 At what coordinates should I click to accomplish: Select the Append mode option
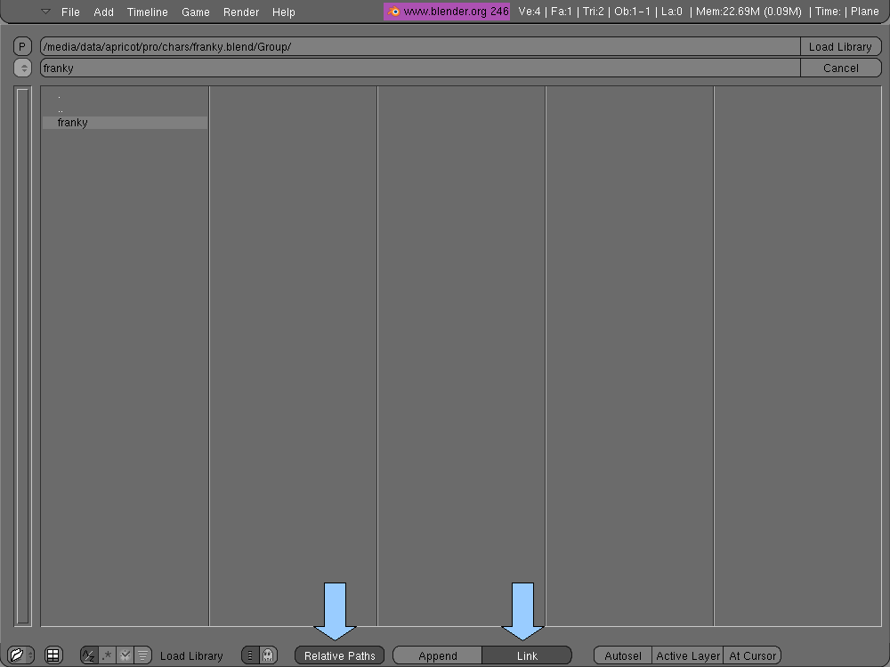pos(438,655)
